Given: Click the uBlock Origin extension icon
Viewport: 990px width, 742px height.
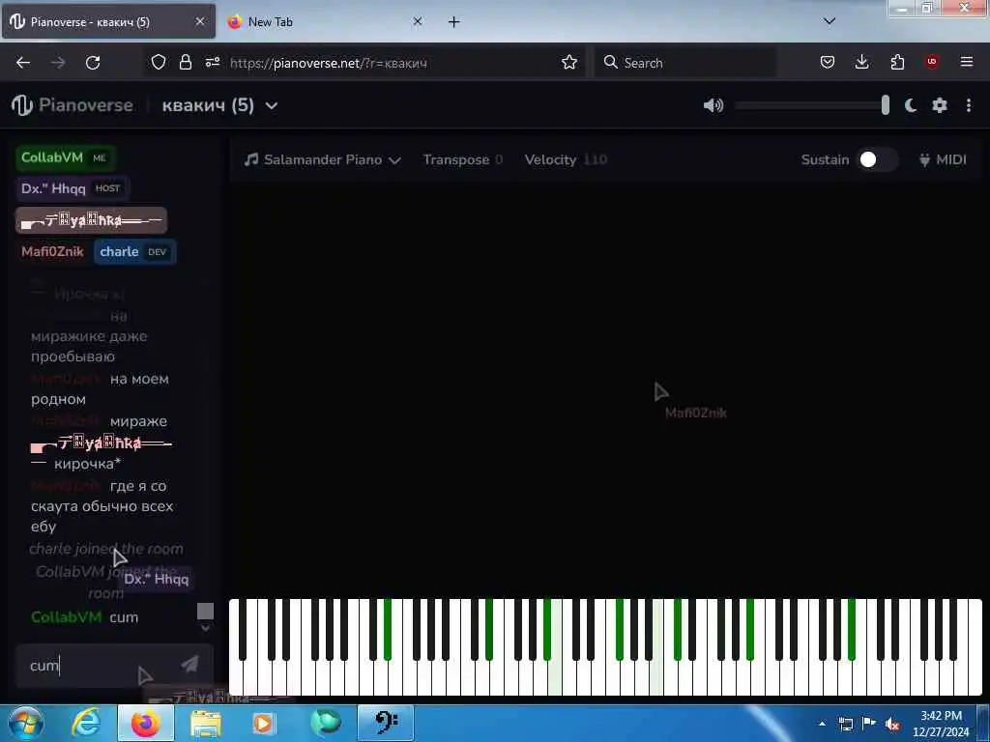Looking at the screenshot, I should (x=932, y=61).
